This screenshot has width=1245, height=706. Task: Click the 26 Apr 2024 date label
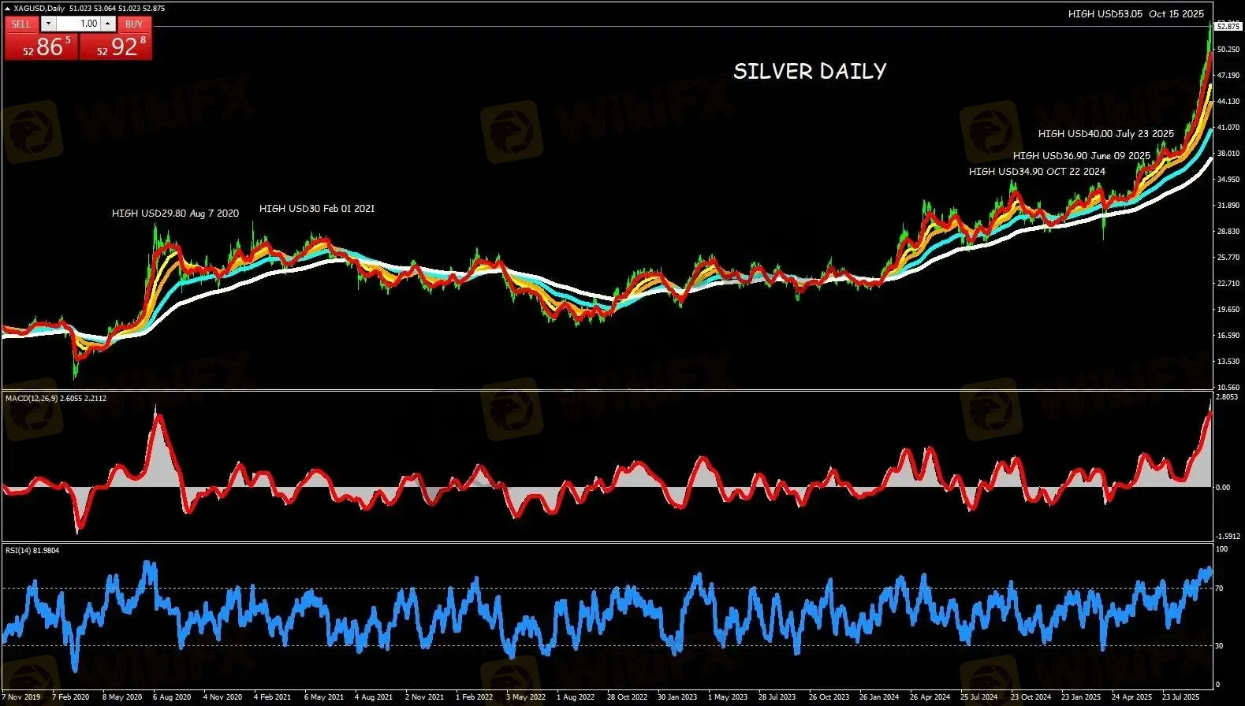[x=930, y=697]
